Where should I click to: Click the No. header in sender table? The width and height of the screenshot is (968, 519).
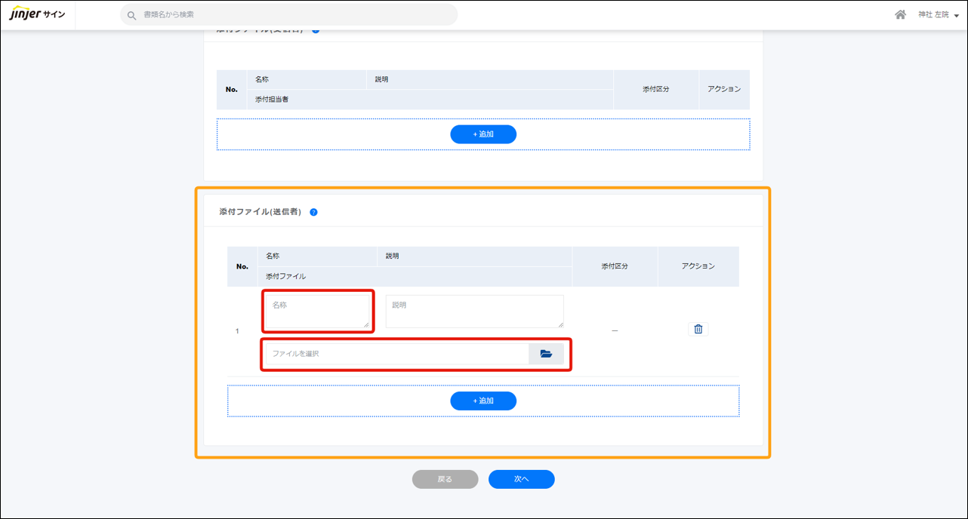coord(242,266)
